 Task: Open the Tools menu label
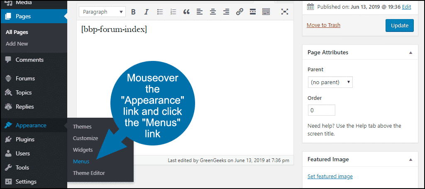click(x=22, y=167)
